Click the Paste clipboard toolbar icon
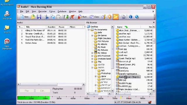The height and width of the screenshot is (105, 187). [x=58, y=17]
